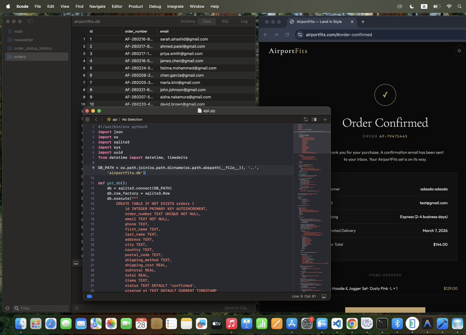Open the Debug menu in Xcode
The height and width of the screenshot is (335, 466).
coord(155,6)
